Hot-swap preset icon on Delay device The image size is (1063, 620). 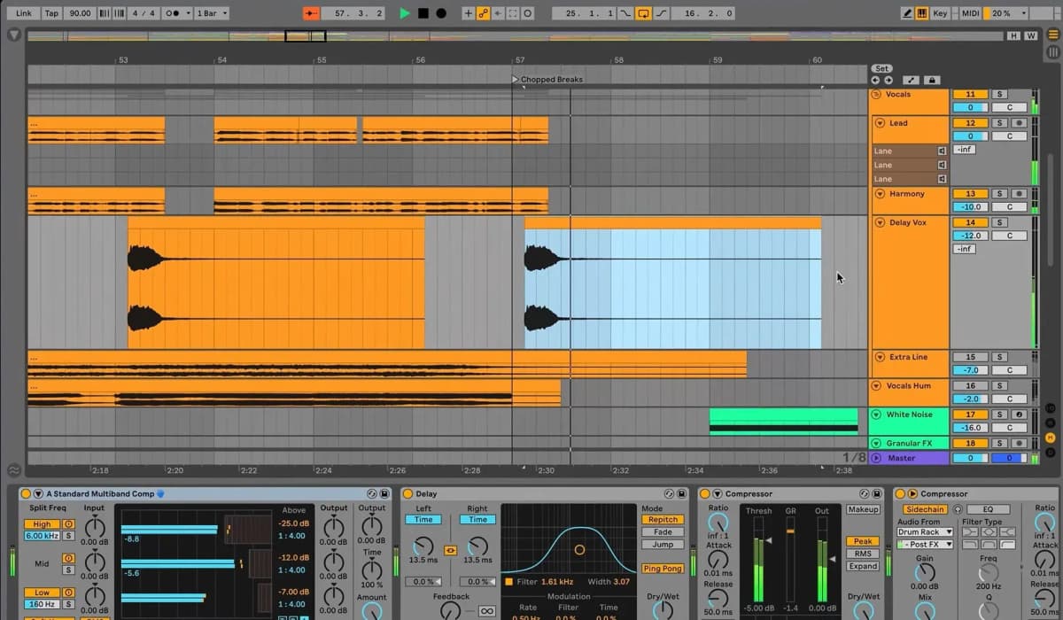[x=670, y=493]
